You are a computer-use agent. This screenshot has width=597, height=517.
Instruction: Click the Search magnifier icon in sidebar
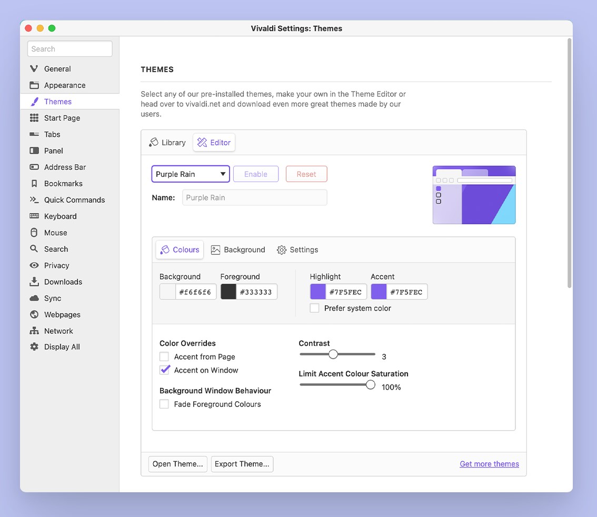click(34, 248)
